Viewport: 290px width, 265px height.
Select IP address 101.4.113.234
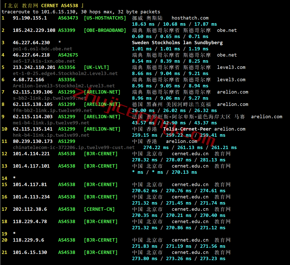click(x=31, y=197)
